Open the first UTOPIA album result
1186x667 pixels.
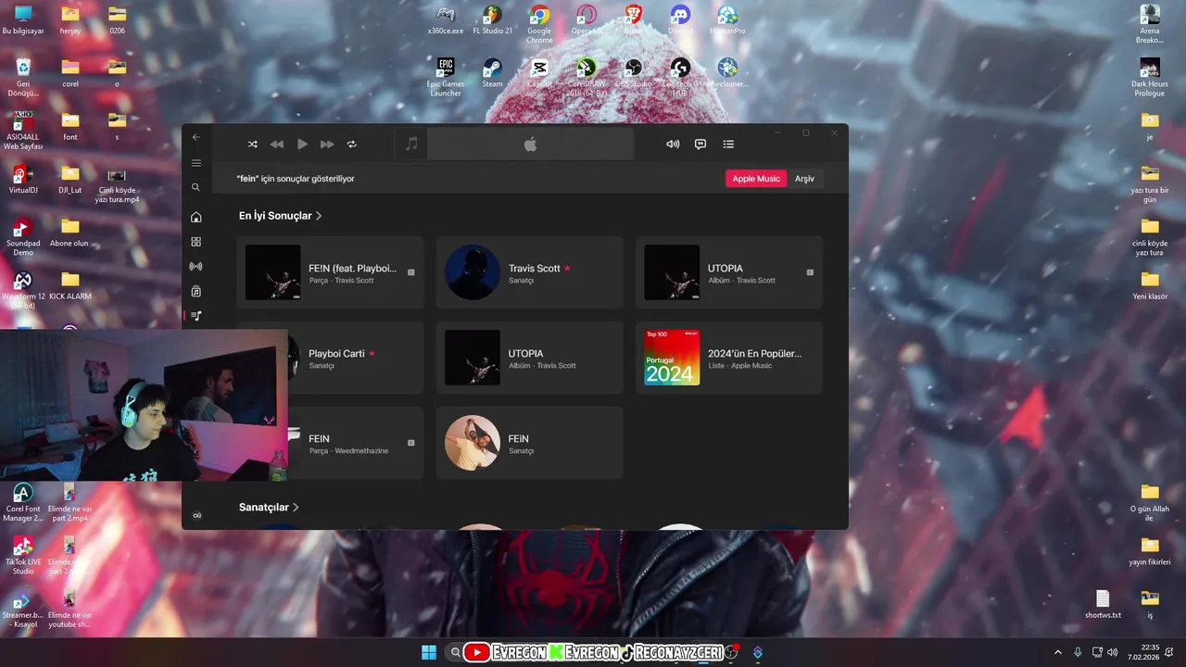tap(728, 272)
